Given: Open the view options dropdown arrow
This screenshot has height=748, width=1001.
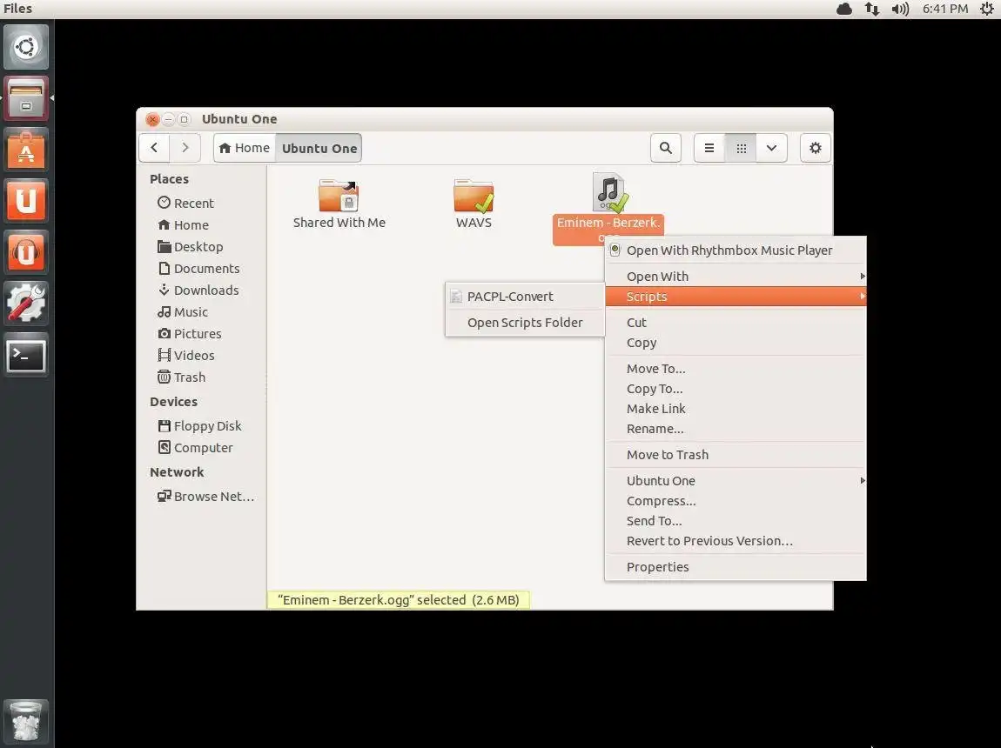Looking at the screenshot, I should click(x=772, y=148).
